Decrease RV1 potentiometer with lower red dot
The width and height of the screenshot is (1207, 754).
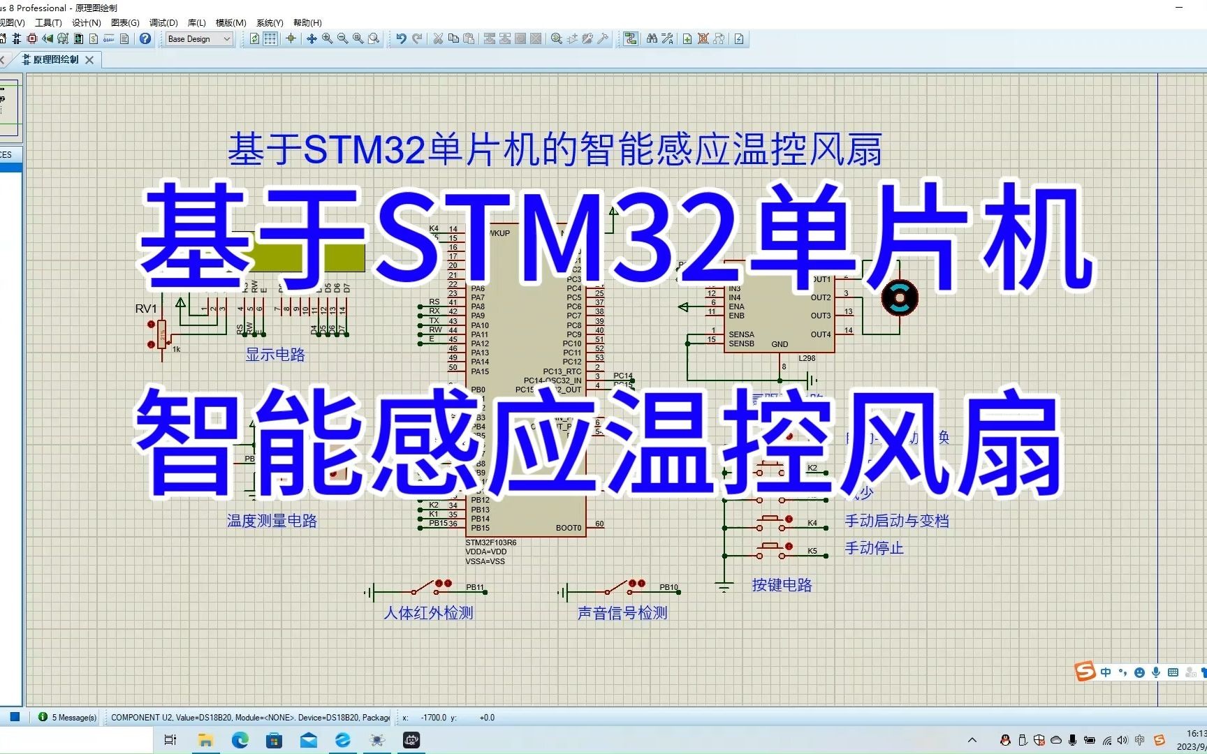click(151, 344)
